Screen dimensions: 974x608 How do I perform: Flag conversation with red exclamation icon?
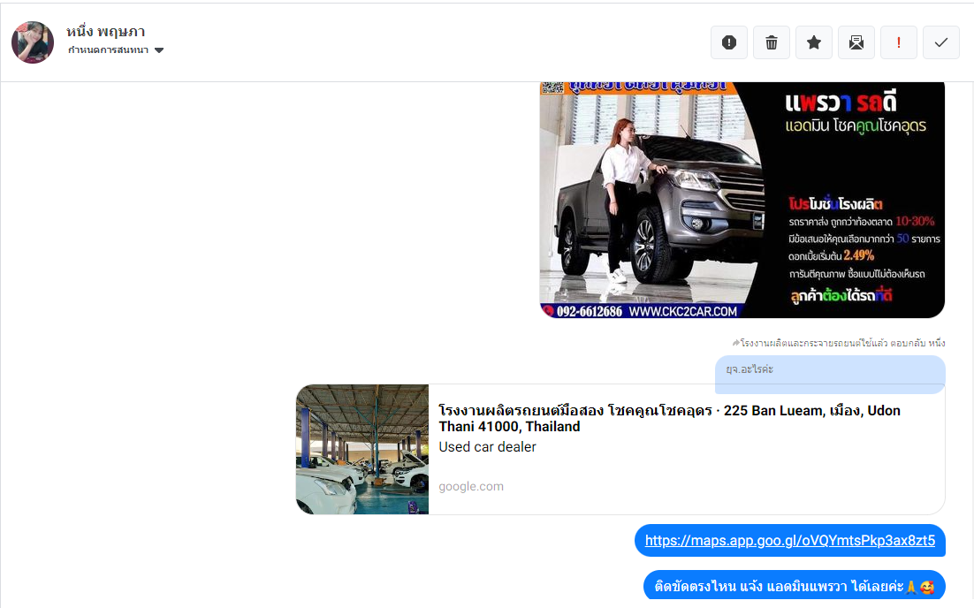coord(898,42)
